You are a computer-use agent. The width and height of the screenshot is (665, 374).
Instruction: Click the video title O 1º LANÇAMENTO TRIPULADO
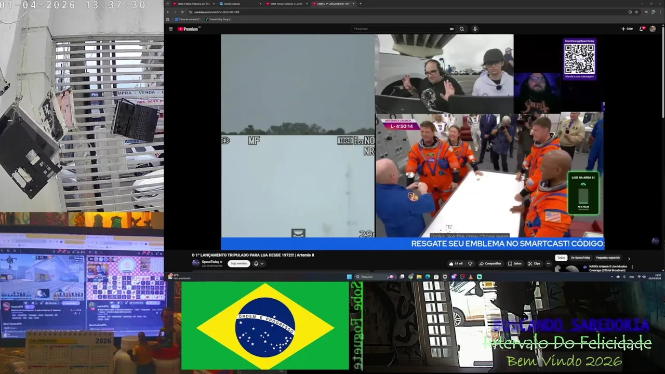(253, 255)
